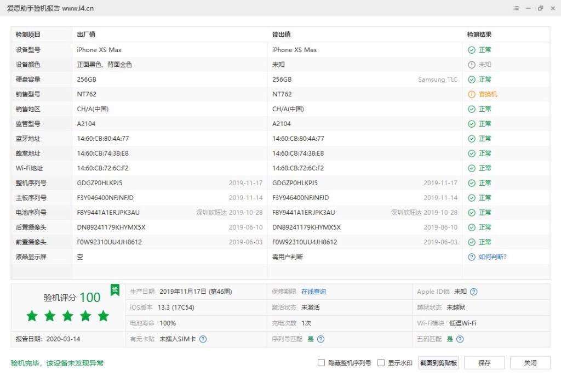Enable the 隐藏整机序列号 checkbox
The width and height of the screenshot is (561, 382).
click(x=321, y=363)
